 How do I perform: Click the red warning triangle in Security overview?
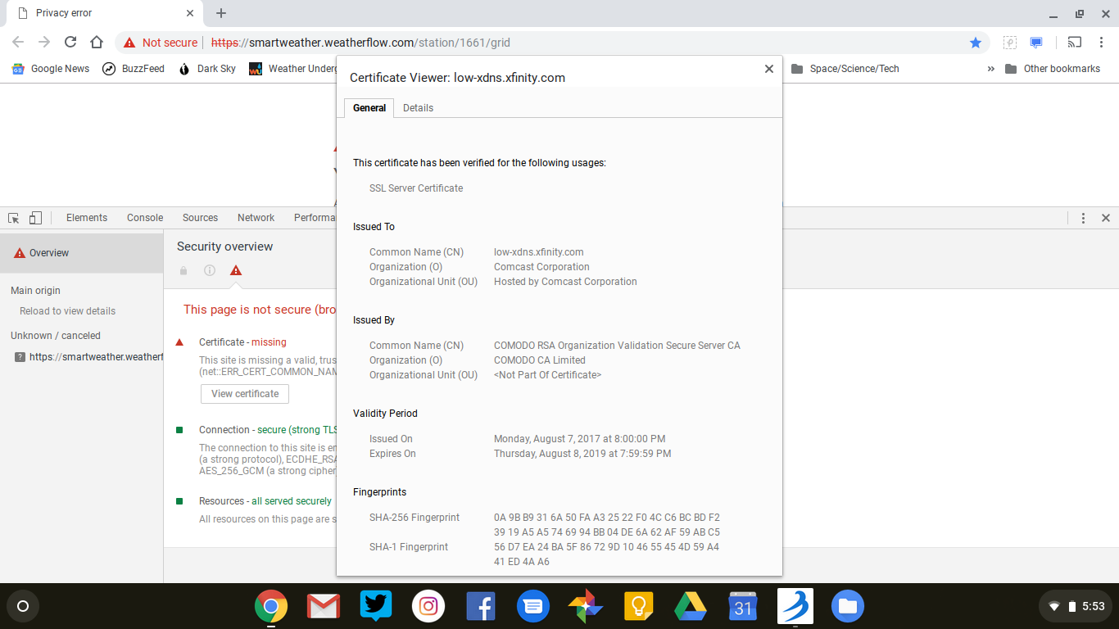(236, 270)
